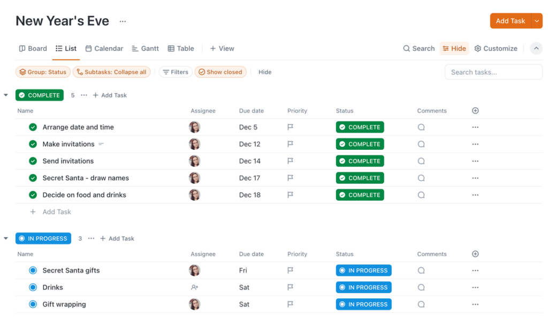Screen dimensions: 548x318
Task: Click the add assignee icon on Drinks
Action: coord(194,287)
